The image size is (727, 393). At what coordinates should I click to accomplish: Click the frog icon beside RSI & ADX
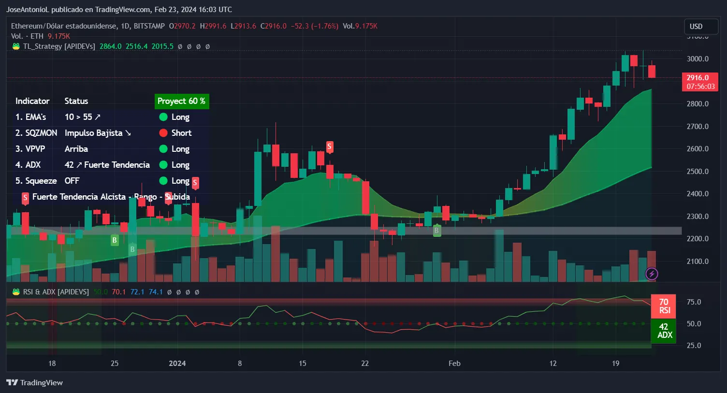(16, 292)
